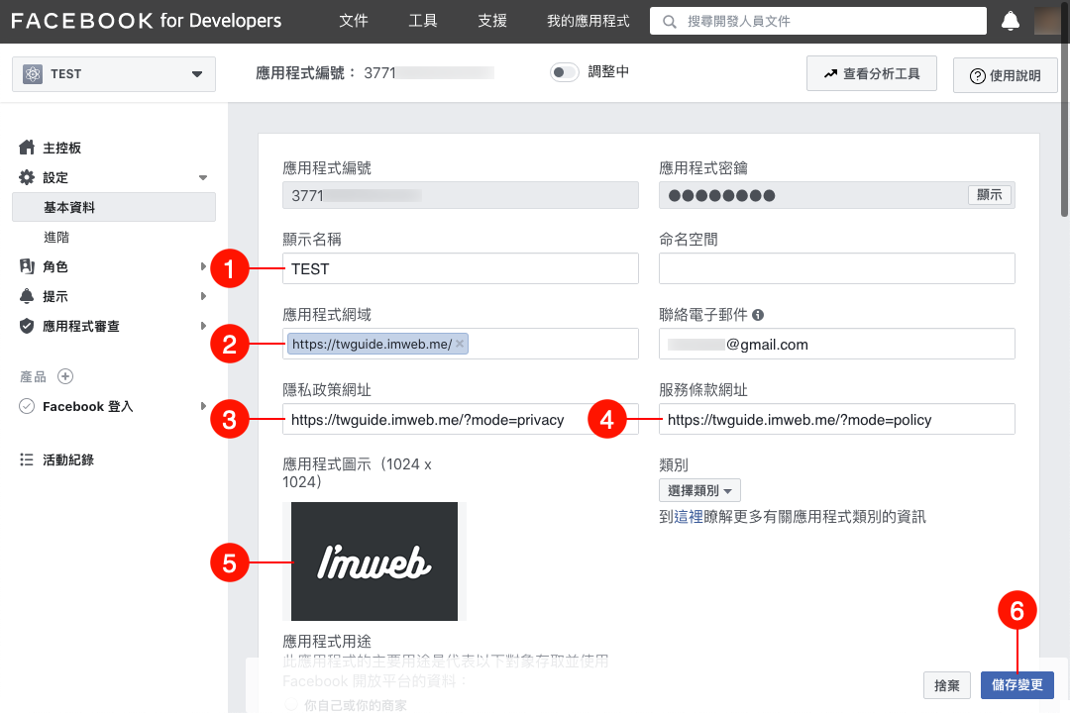Click the 活動紀錄 list icon
The image size is (1070, 713).
point(27,459)
